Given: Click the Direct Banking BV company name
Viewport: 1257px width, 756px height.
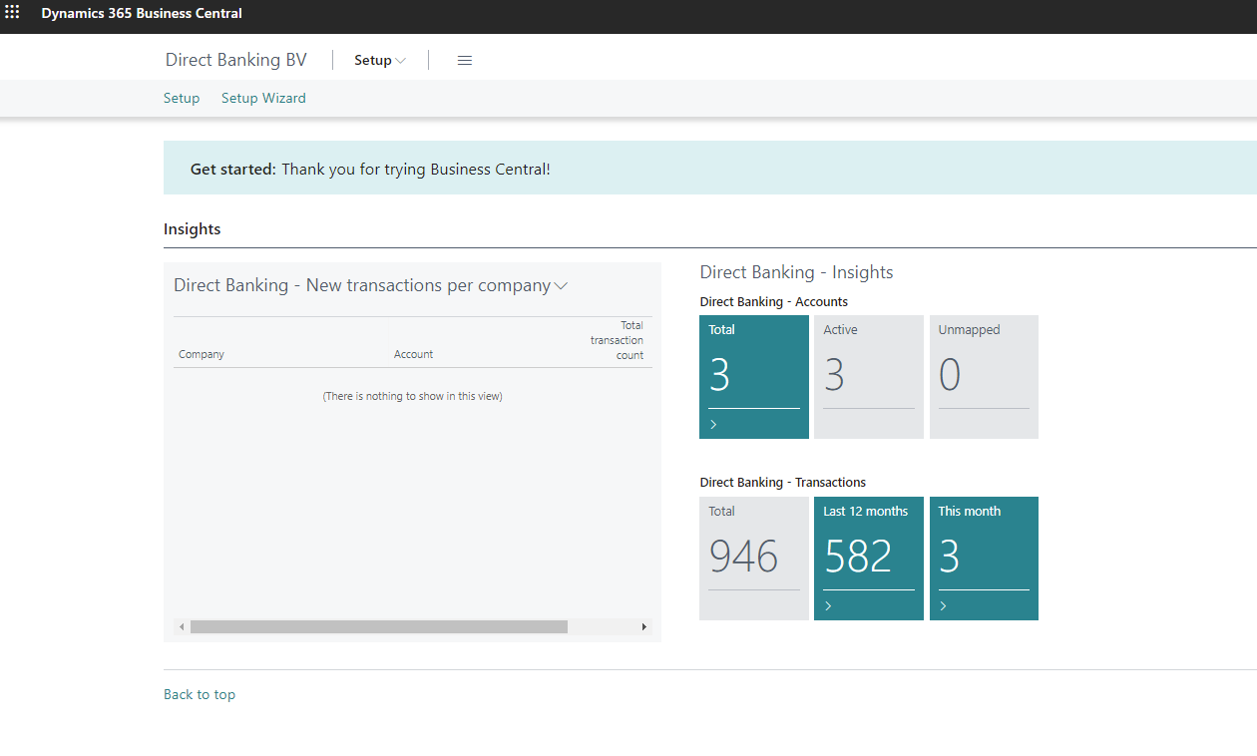Looking at the screenshot, I should point(236,60).
